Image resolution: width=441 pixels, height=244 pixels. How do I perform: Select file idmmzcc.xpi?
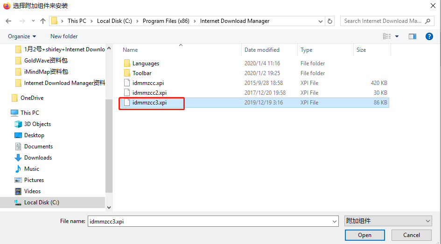[148, 83]
